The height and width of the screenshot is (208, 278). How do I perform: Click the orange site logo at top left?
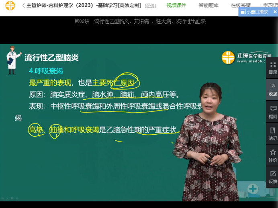coord(10,6)
